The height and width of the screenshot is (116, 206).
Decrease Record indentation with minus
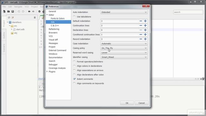141,39
